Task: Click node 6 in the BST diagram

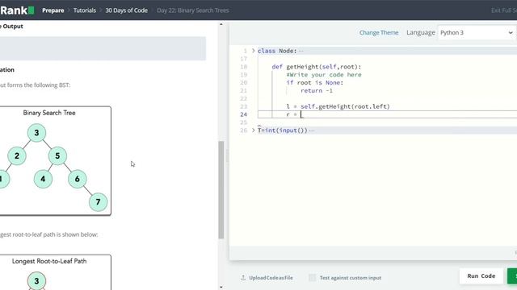Action: click(x=78, y=179)
